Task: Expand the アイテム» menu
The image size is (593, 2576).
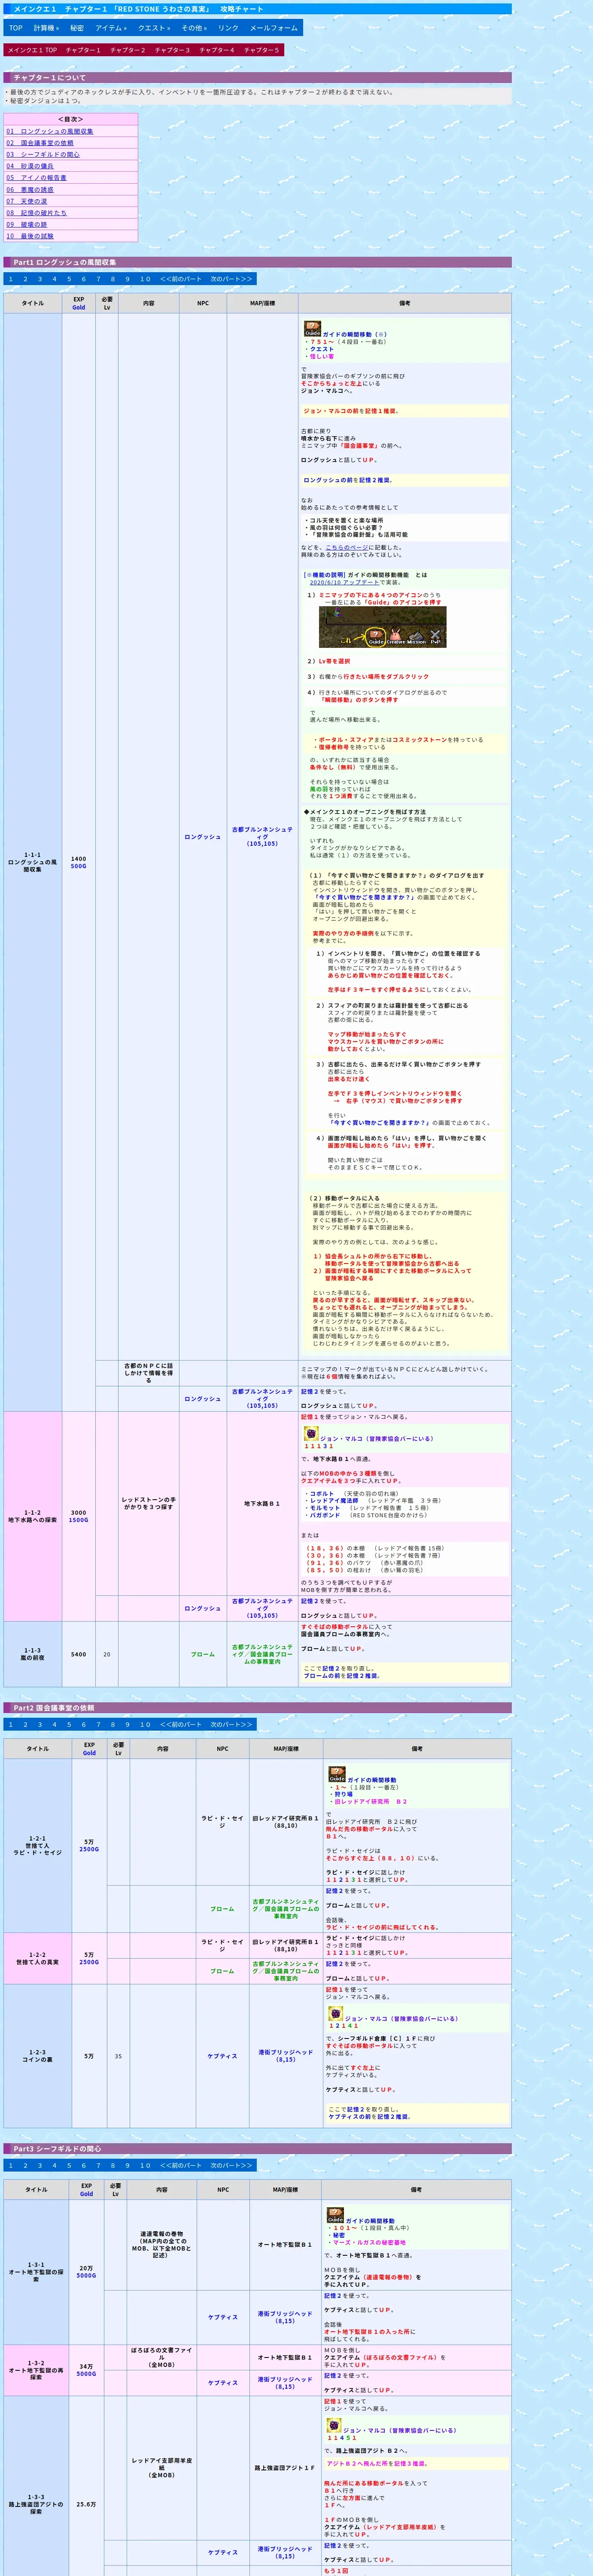Action: [111, 28]
